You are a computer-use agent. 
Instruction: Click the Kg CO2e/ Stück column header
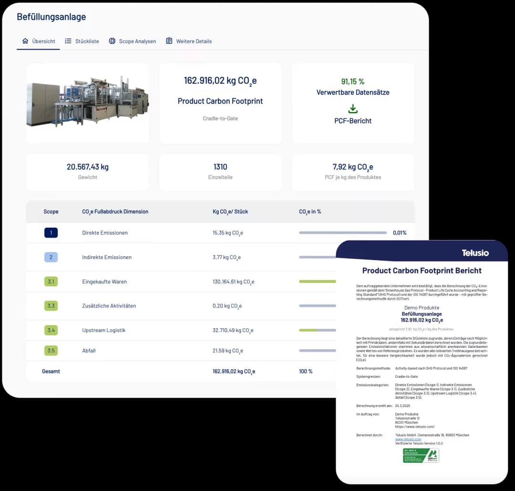(230, 212)
